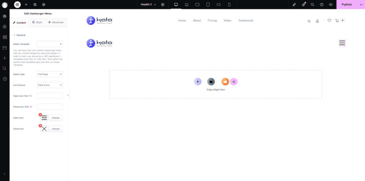The width and height of the screenshot is (365, 181).
Task: Open template library dark folder button
Action: (211, 82)
